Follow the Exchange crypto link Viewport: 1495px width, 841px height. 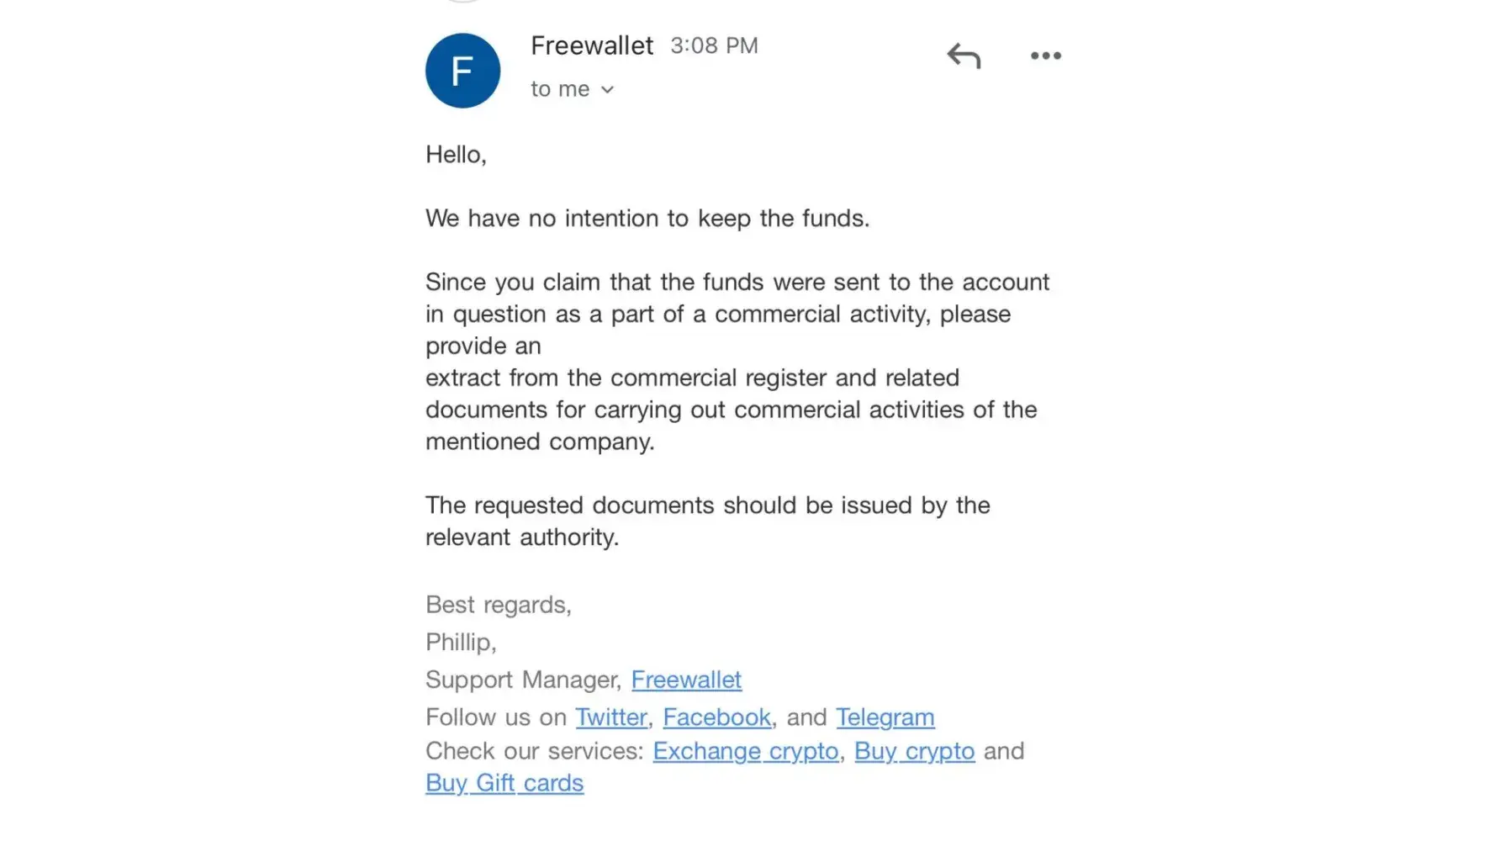[x=746, y=751]
